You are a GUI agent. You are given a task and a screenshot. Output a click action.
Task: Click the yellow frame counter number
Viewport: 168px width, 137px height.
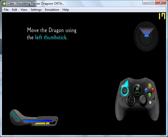tap(162, 16)
